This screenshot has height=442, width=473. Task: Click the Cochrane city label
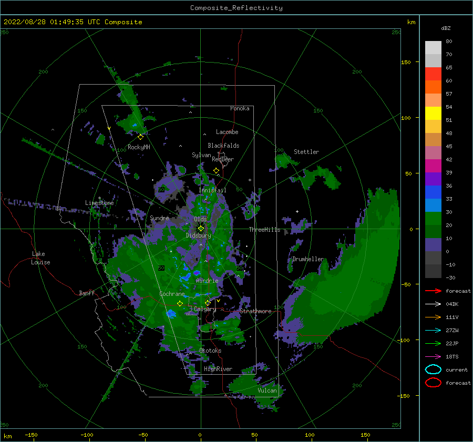click(172, 294)
